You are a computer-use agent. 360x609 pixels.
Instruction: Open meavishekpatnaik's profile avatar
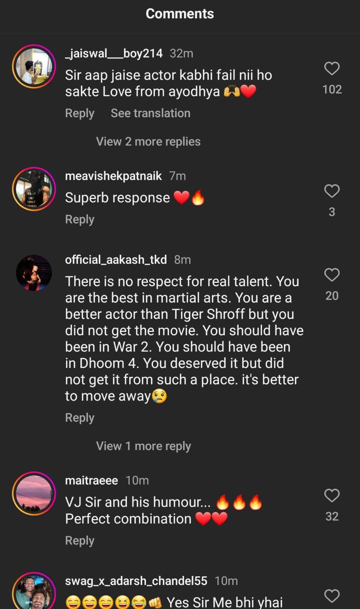34,189
